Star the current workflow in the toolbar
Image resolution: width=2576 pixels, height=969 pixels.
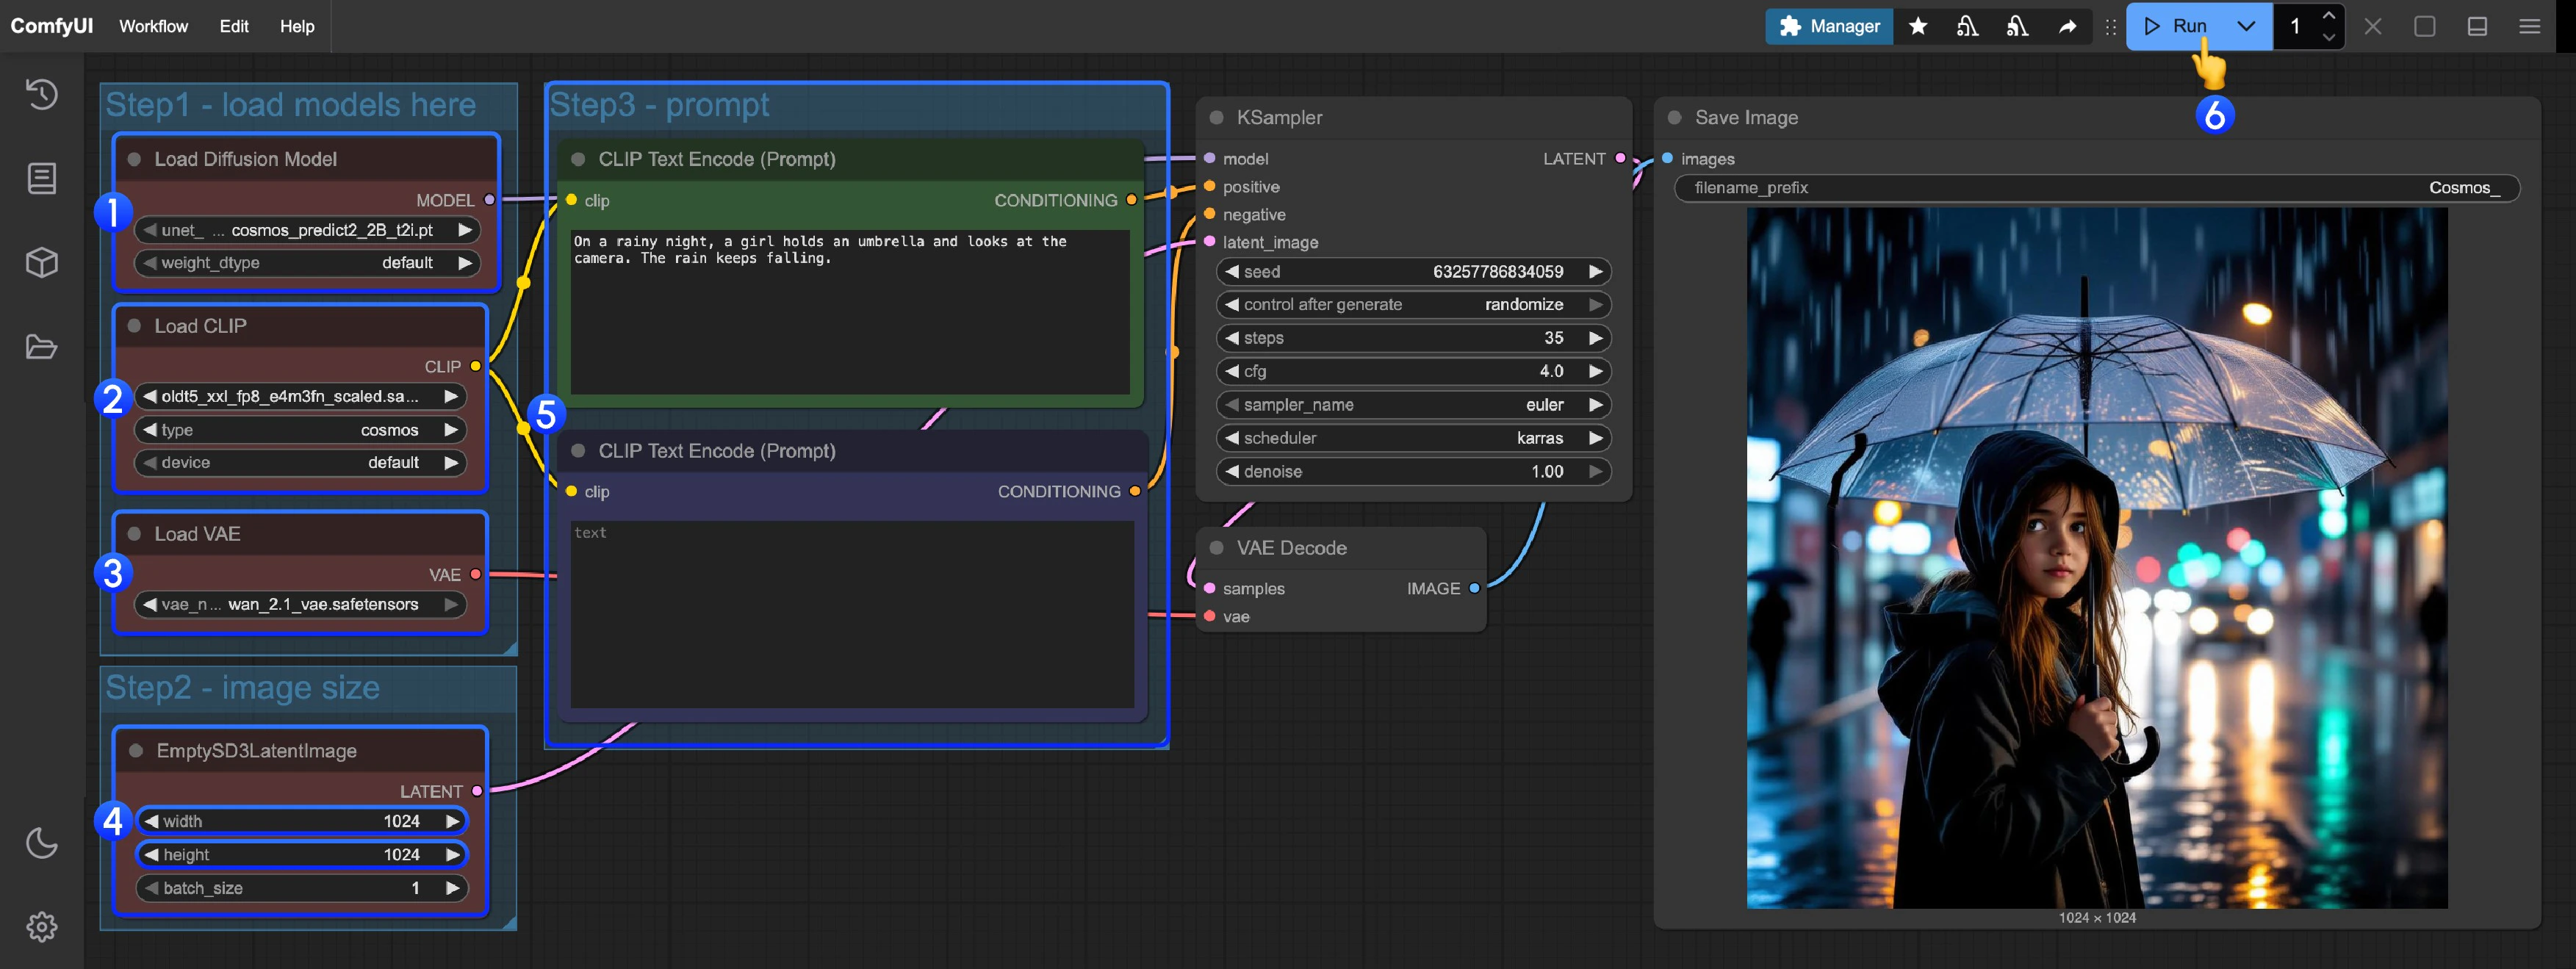point(1918,27)
